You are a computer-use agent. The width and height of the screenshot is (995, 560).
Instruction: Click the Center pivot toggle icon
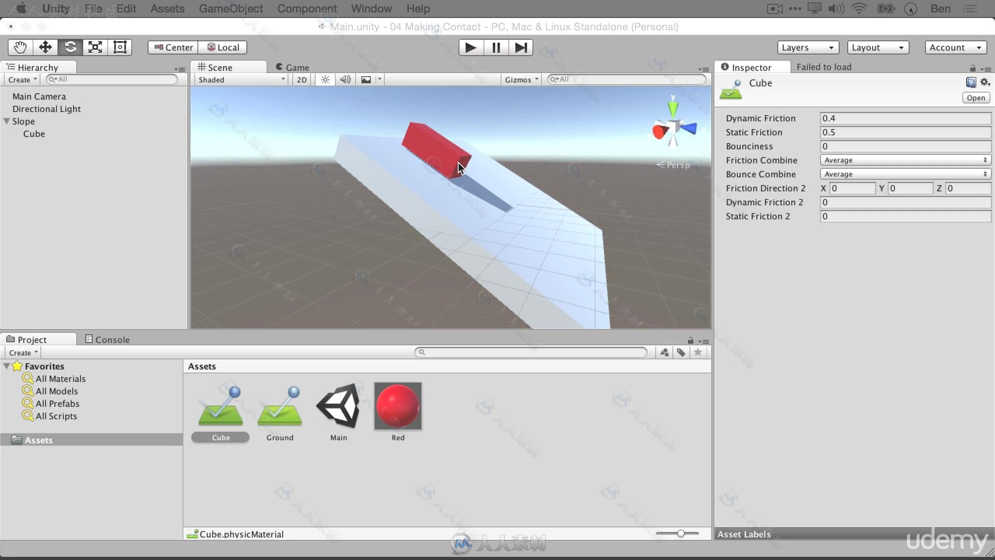(173, 47)
